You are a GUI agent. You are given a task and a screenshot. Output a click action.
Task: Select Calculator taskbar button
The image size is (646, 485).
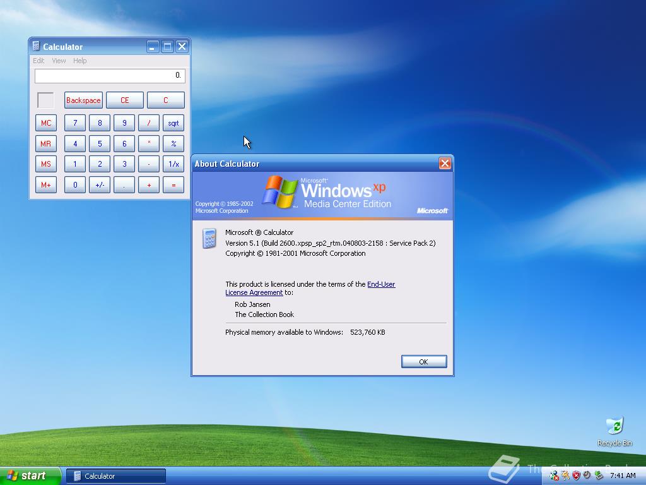[116, 476]
